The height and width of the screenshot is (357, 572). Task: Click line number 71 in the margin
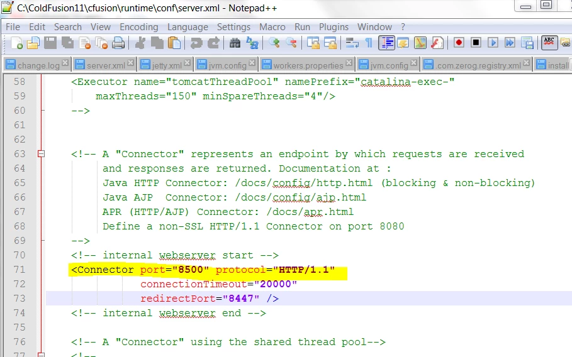coord(20,270)
